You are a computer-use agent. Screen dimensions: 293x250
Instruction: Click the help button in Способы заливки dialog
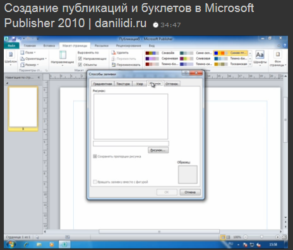pos(186,73)
